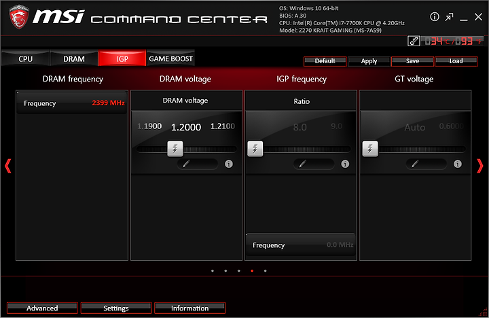Viewport: 489px width, 318px height.
Task: Go to previous page with left arrow
Action: pos(7,166)
